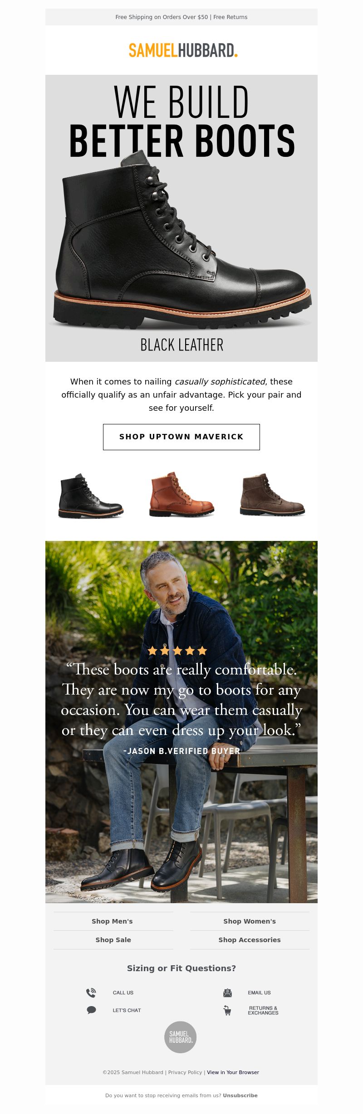The width and height of the screenshot is (363, 1114).
Task: Open the orange Samuel Hubbard header logo
Action: point(183,50)
